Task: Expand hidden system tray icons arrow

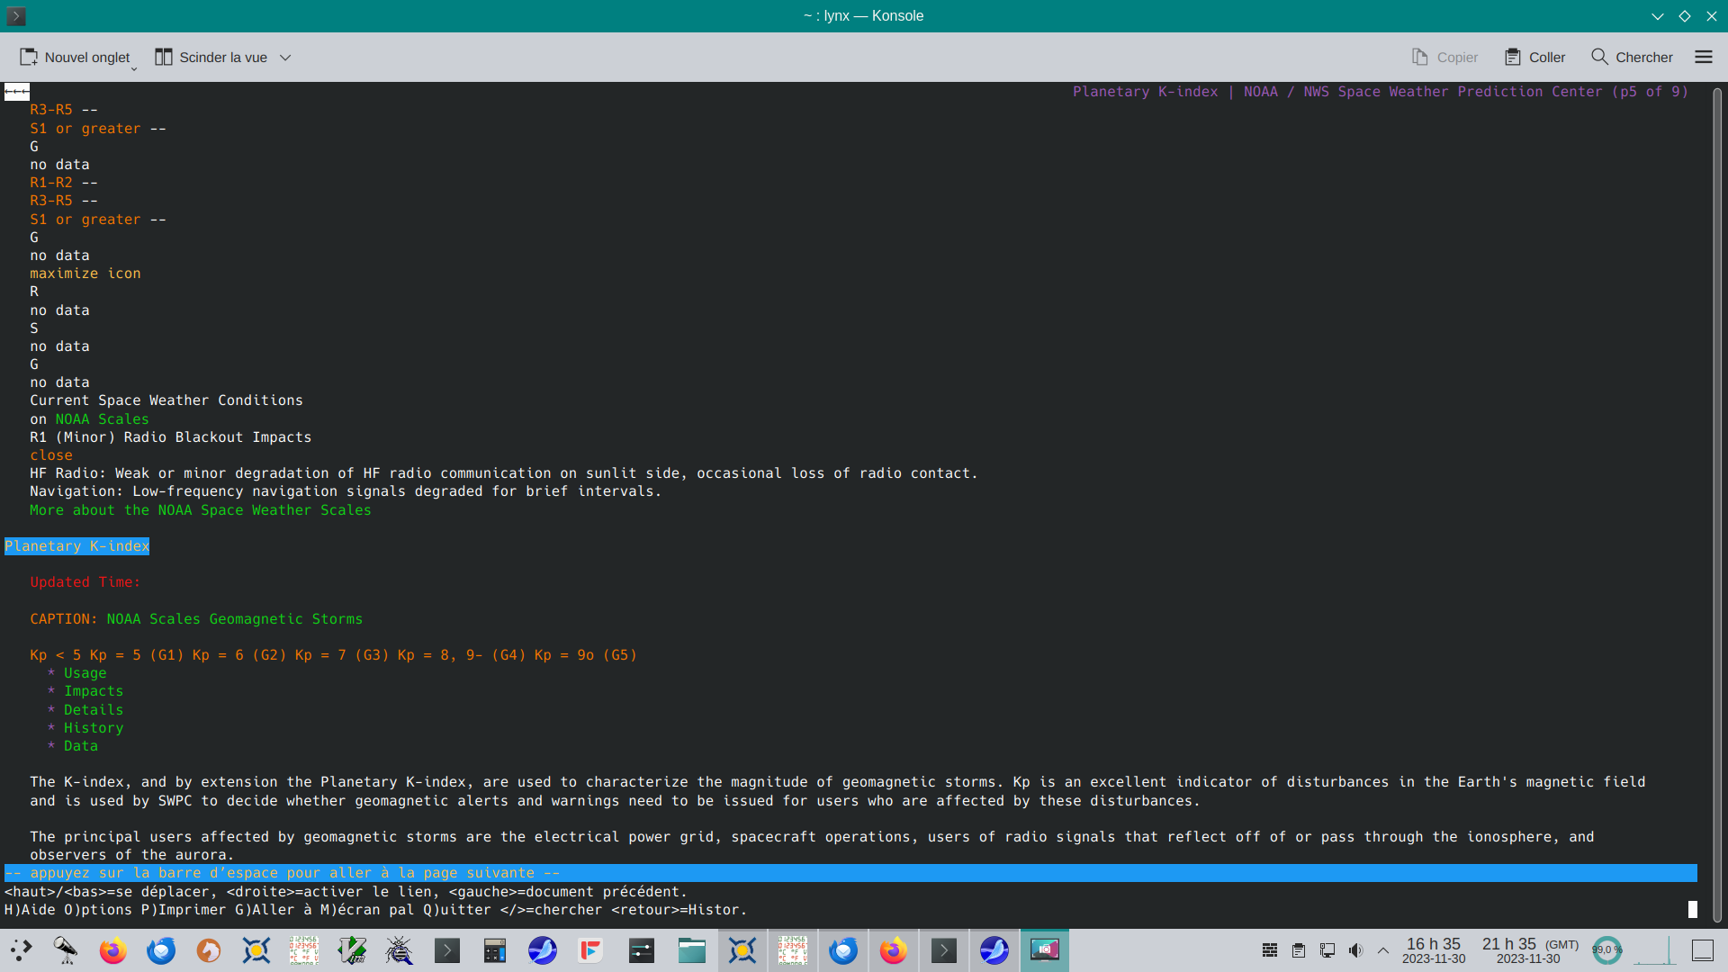Action: coord(1383,950)
